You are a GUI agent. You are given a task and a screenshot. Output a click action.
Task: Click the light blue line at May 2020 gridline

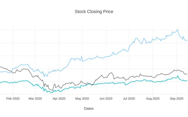coord(82,61)
